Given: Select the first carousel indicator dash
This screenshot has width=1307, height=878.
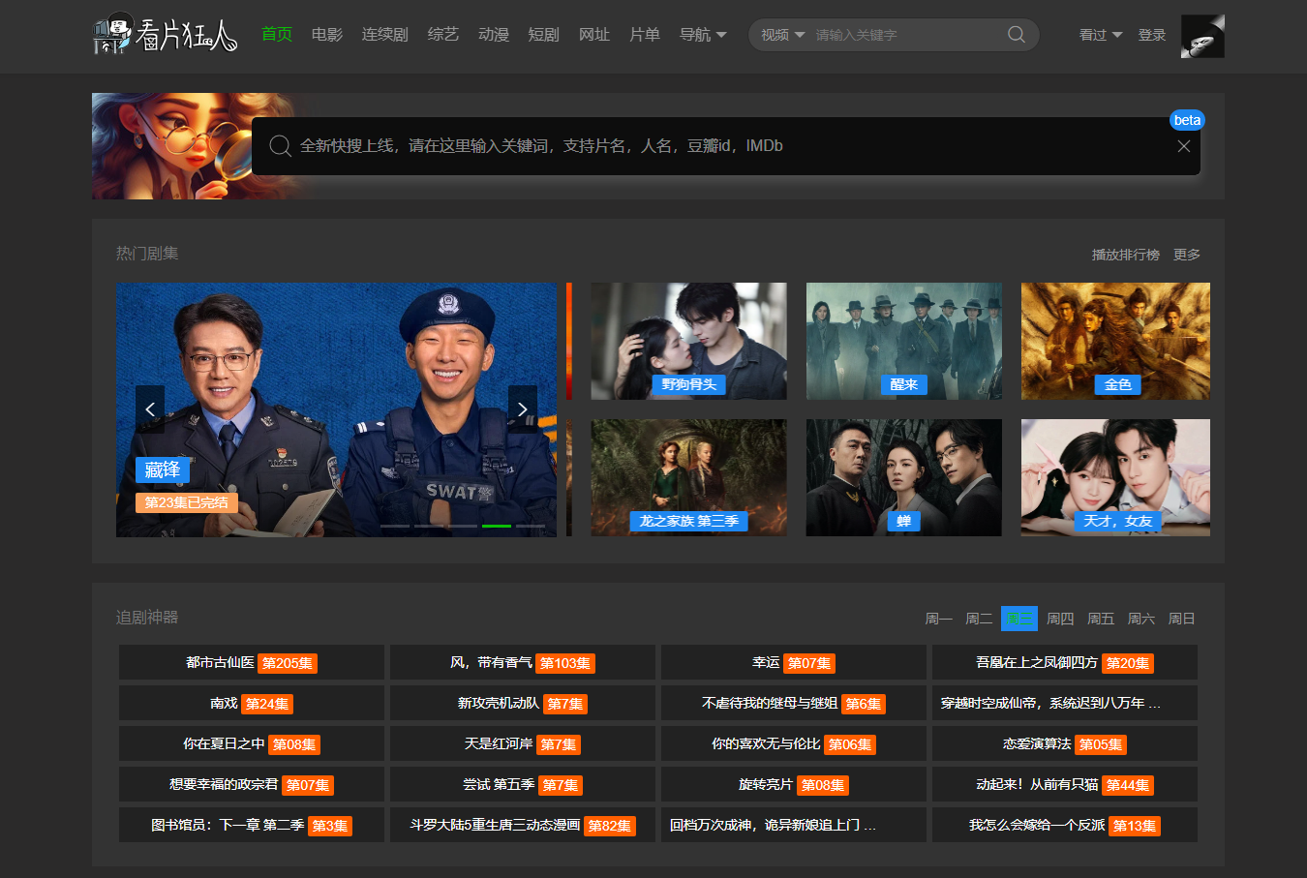Looking at the screenshot, I should pos(394,526).
